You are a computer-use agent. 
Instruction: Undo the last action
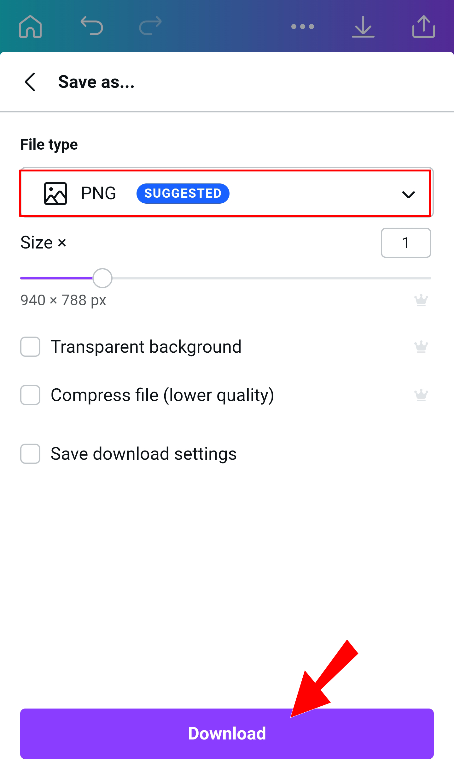(x=92, y=26)
